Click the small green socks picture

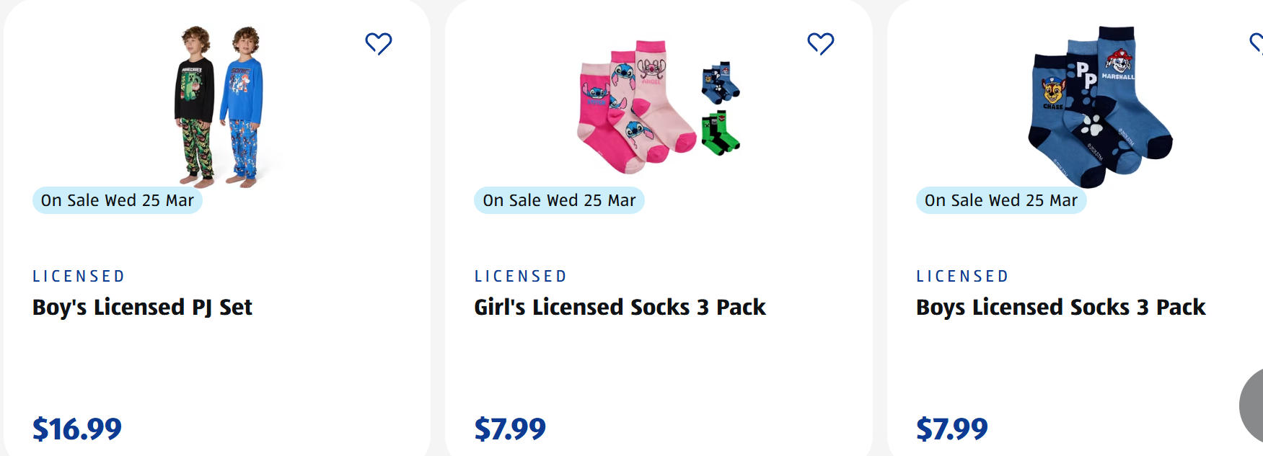click(720, 133)
